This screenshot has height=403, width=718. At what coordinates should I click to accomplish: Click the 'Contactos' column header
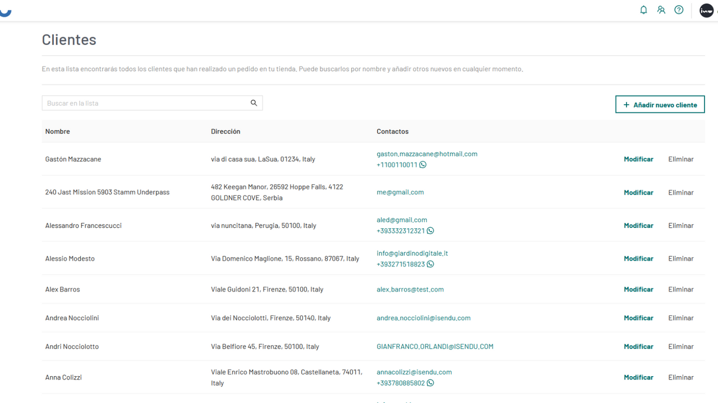pyautogui.click(x=393, y=132)
